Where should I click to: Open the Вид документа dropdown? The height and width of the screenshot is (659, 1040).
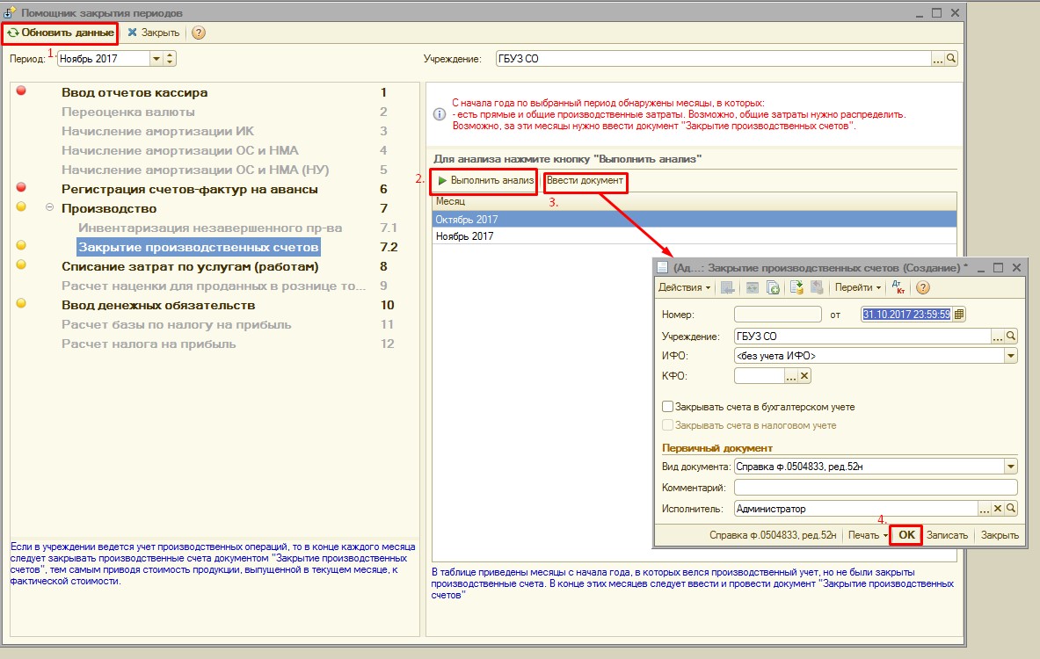(1010, 467)
